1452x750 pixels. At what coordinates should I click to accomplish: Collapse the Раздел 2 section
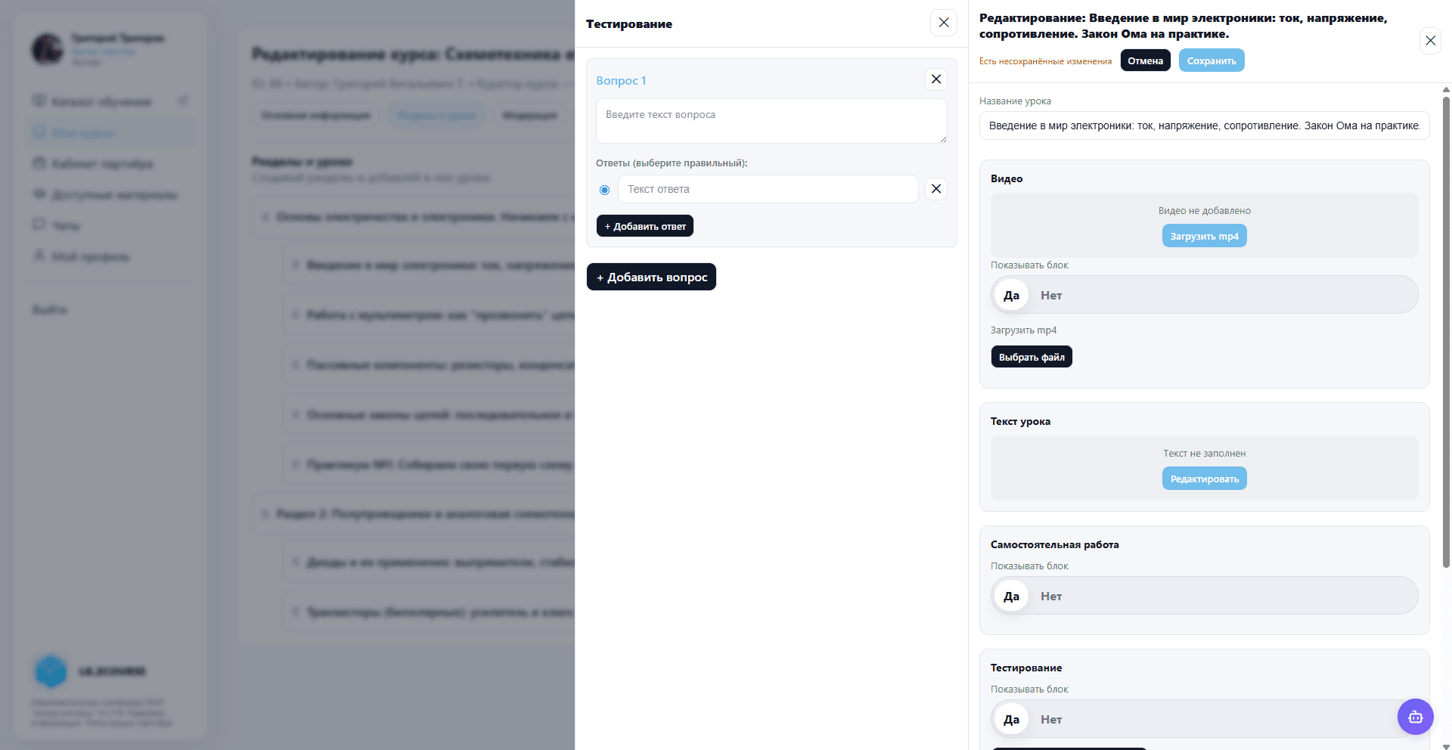pos(265,514)
